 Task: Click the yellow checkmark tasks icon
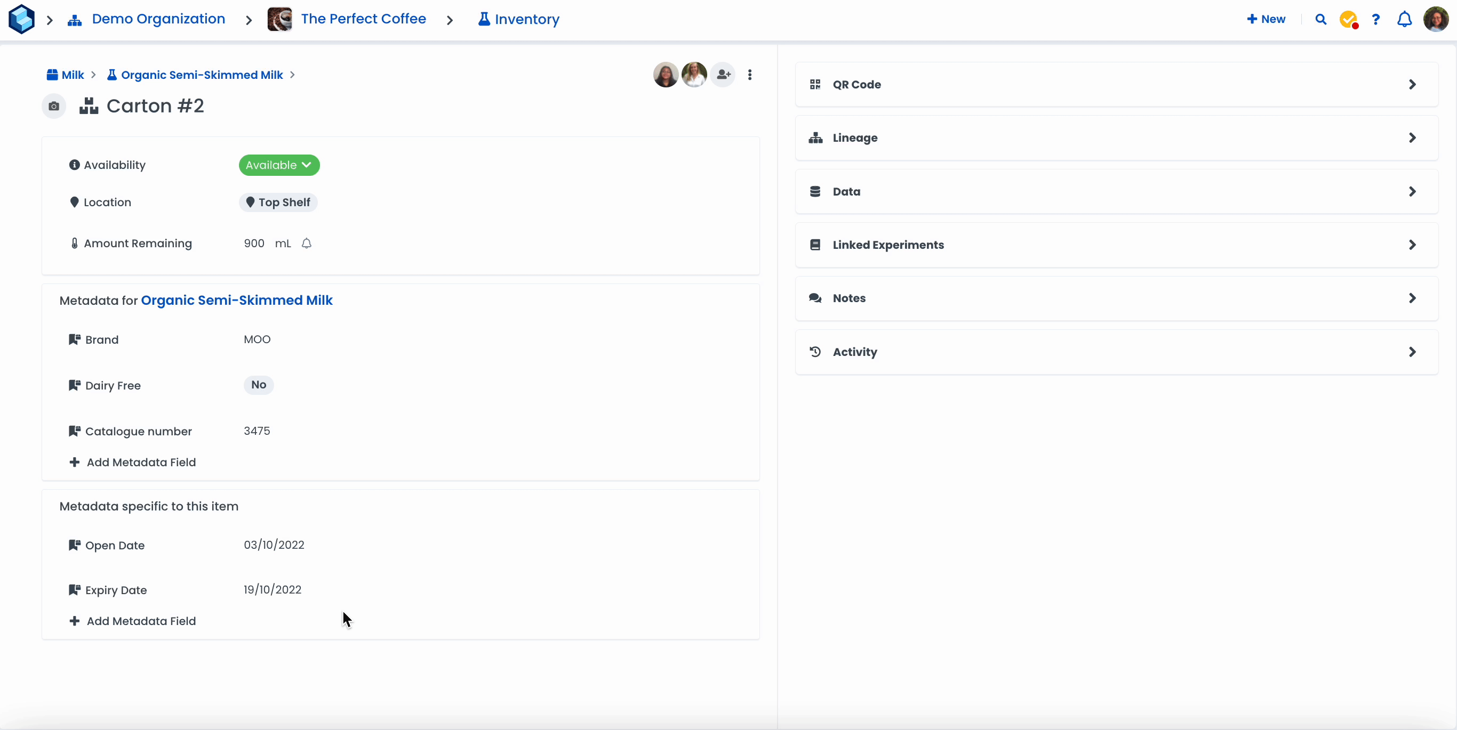1348,19
